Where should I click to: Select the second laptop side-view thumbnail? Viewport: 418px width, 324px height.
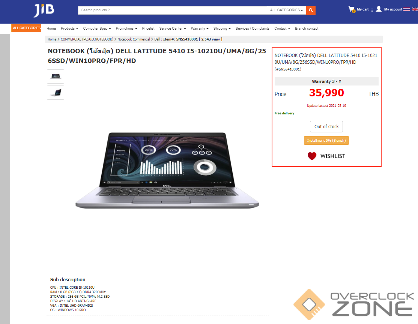(x=56, y=93)
